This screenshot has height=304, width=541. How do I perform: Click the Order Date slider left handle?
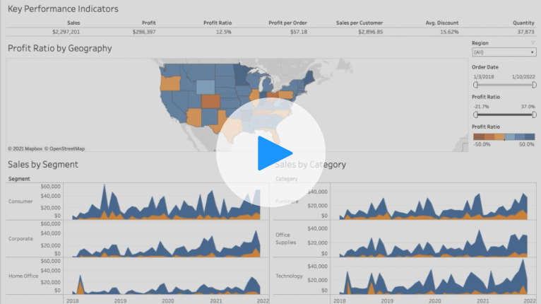475,85
